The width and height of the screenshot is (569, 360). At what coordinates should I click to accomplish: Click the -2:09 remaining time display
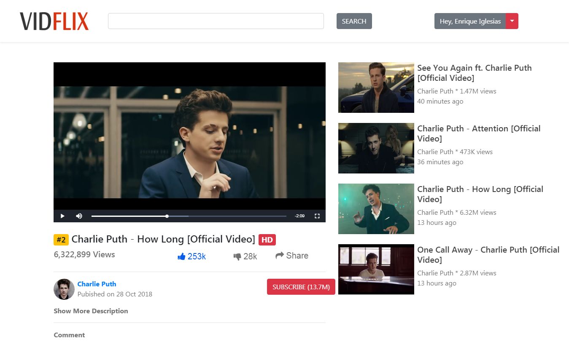[x=299, y=216]
